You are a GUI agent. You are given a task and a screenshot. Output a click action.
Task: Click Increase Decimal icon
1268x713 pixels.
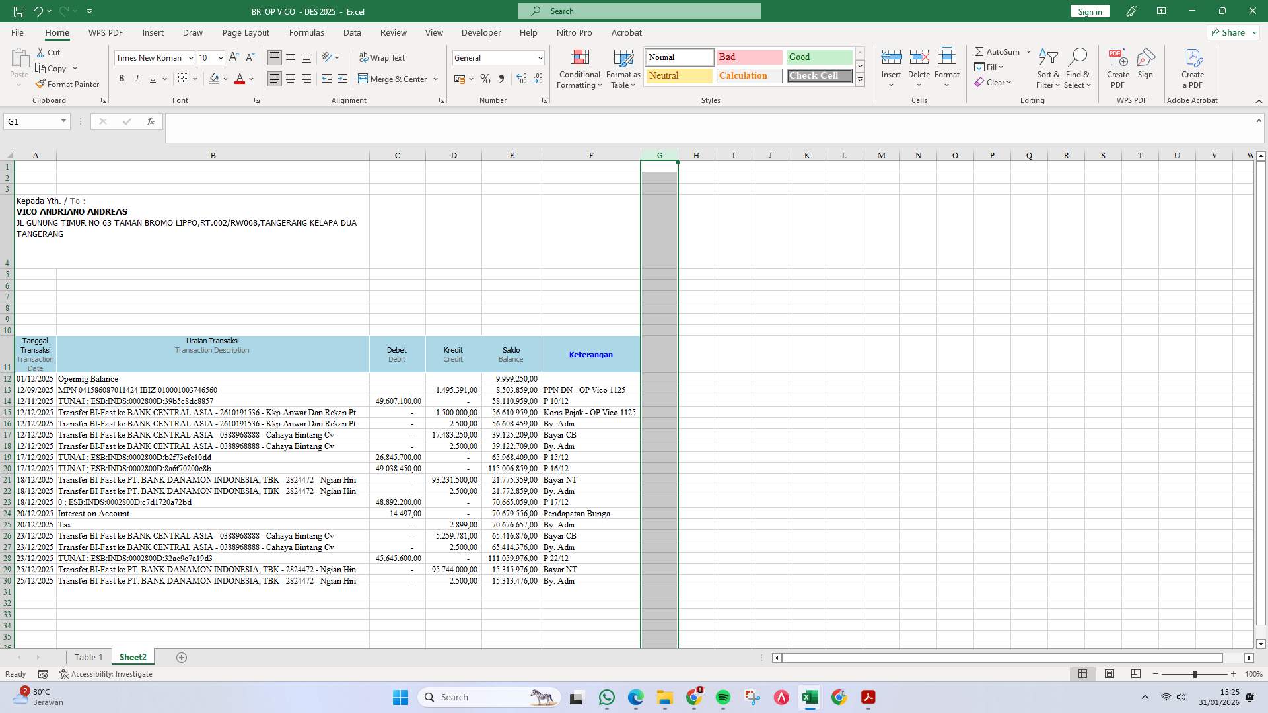(x=521, y=79)
